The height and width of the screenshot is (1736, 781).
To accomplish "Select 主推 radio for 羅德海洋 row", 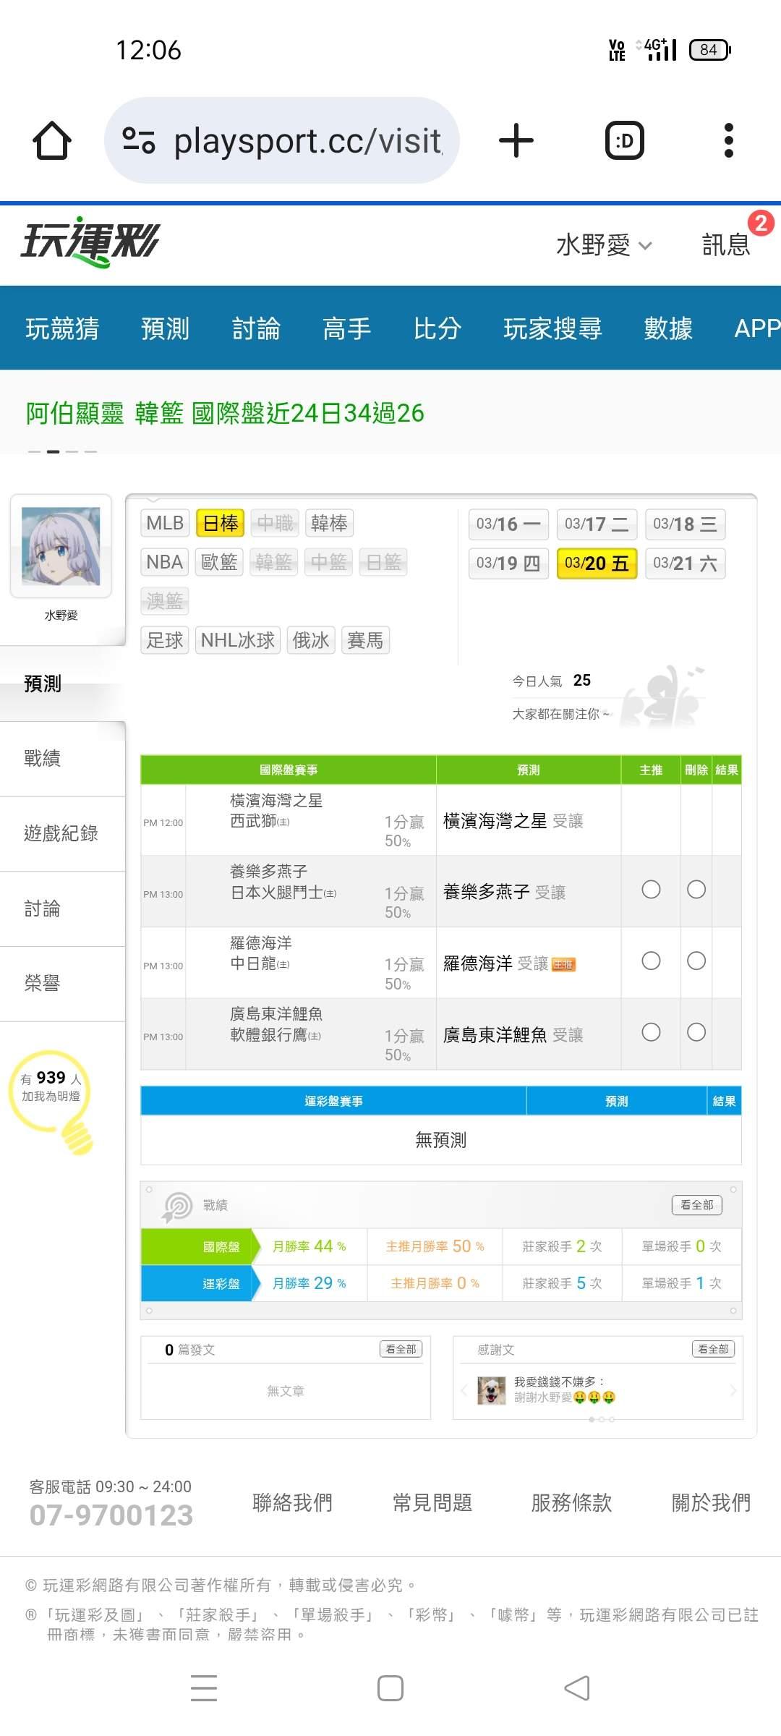I will [651, 961].
